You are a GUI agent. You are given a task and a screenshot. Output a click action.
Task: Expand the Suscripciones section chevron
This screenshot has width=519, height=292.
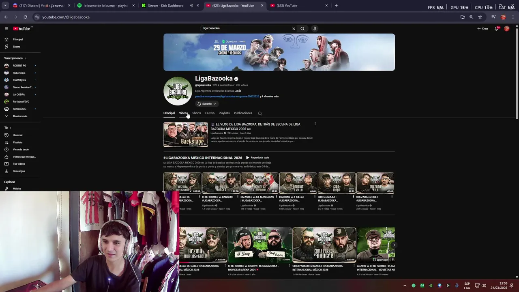25,58
